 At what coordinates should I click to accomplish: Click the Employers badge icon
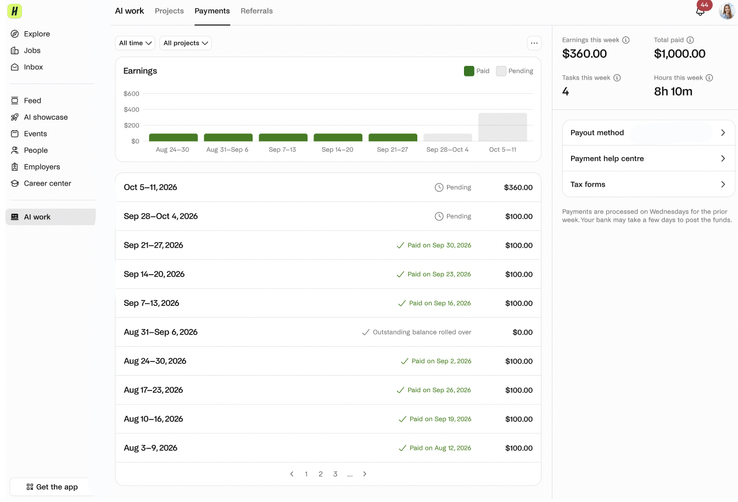point(15,166)
